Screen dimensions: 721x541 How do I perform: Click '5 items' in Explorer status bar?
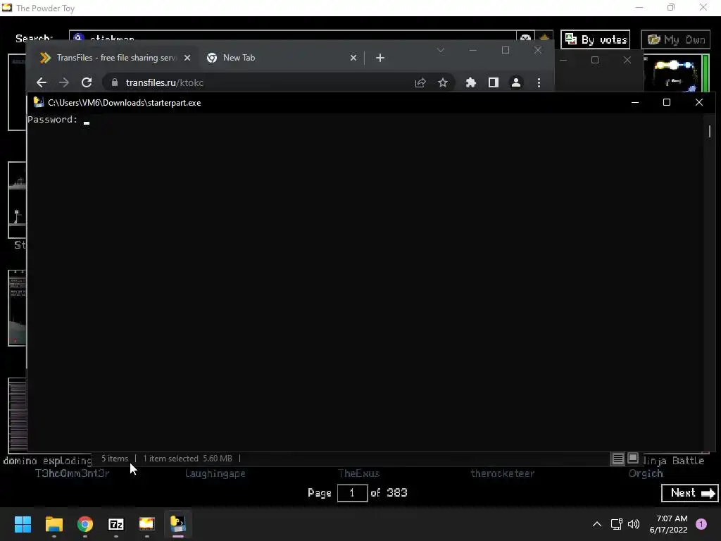pyautogui.click(x=115, y=459)
